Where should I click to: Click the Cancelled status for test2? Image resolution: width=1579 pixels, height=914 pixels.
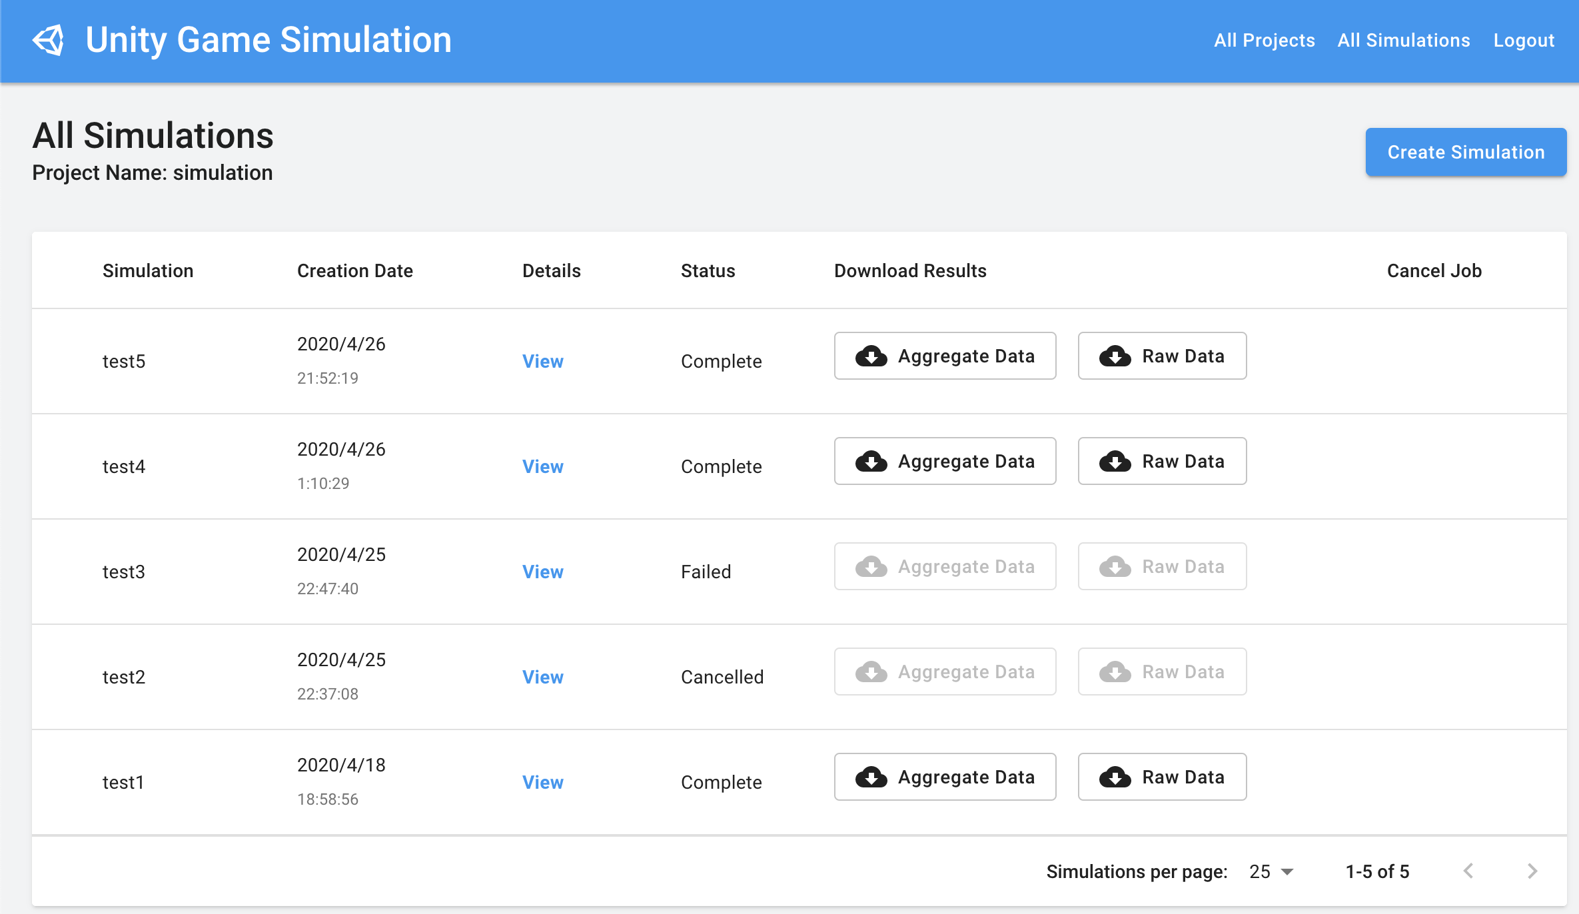[722, 677]
